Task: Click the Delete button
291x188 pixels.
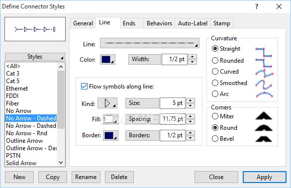Action: (x=119, y=177)
